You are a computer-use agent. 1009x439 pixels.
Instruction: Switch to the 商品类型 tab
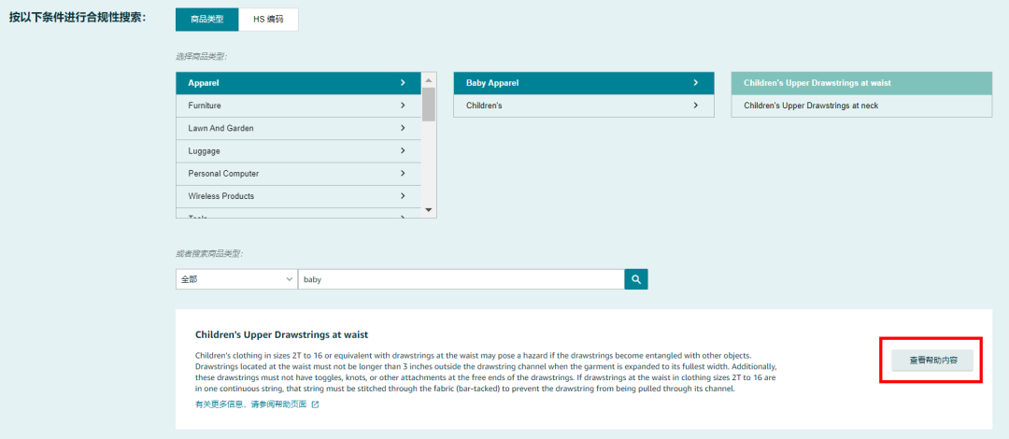click(x=207, y=20)
